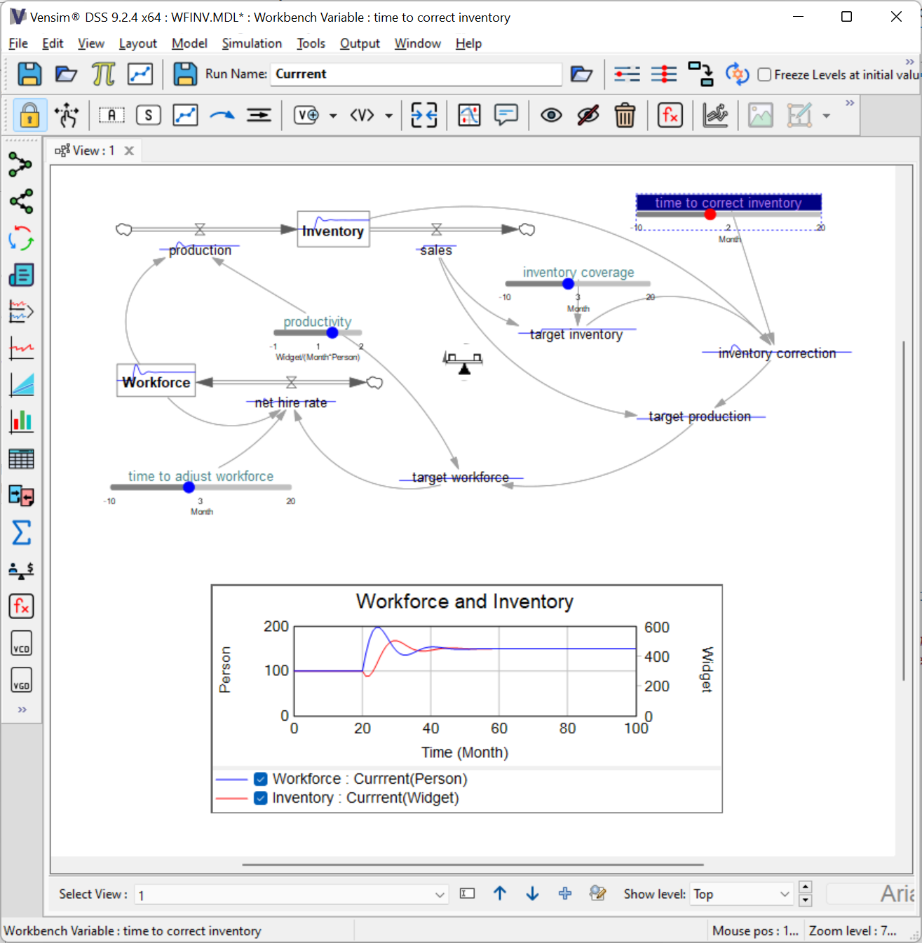Viewport: 922px width, 943px height.
Task: Click inside the Run Name input field
Action: [x=415, y=74]
